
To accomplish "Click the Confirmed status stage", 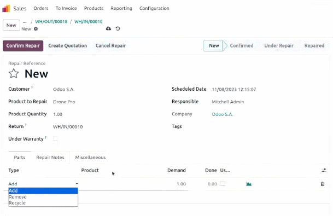I will (242, 46).
